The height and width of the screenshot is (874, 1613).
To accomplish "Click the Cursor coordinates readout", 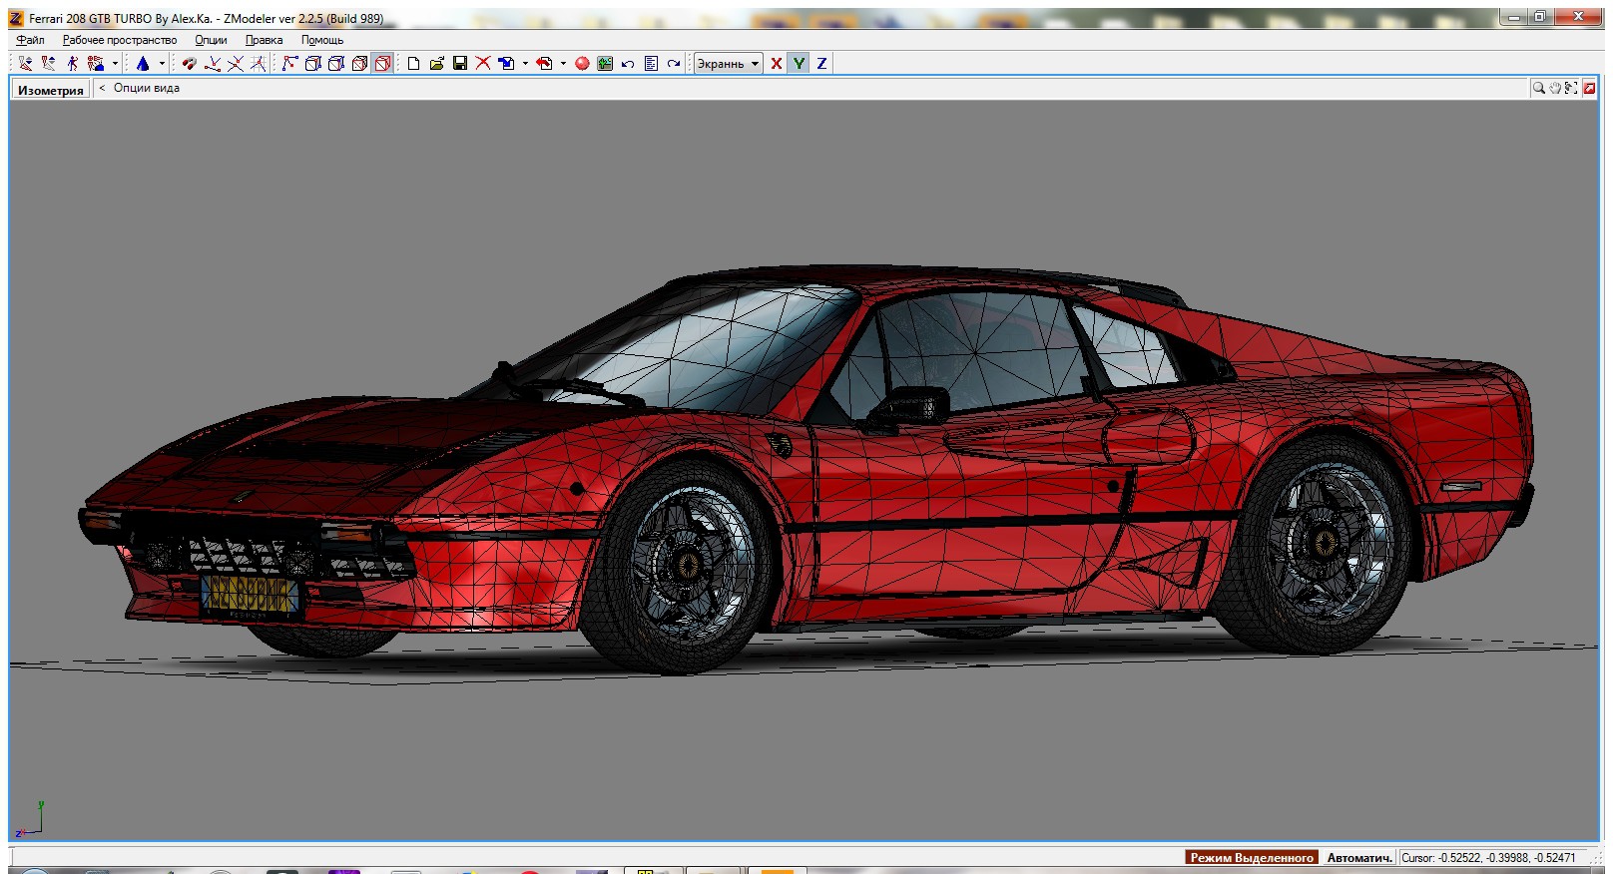I will point(1488,858).
